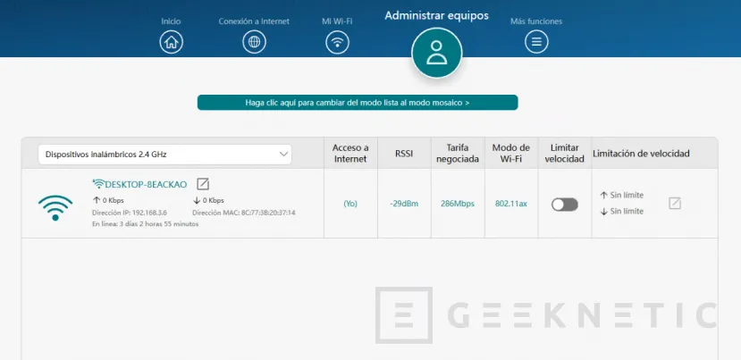Click the dropdown chevron for wireless devices
Screen dimensions: 741x360
283,155
